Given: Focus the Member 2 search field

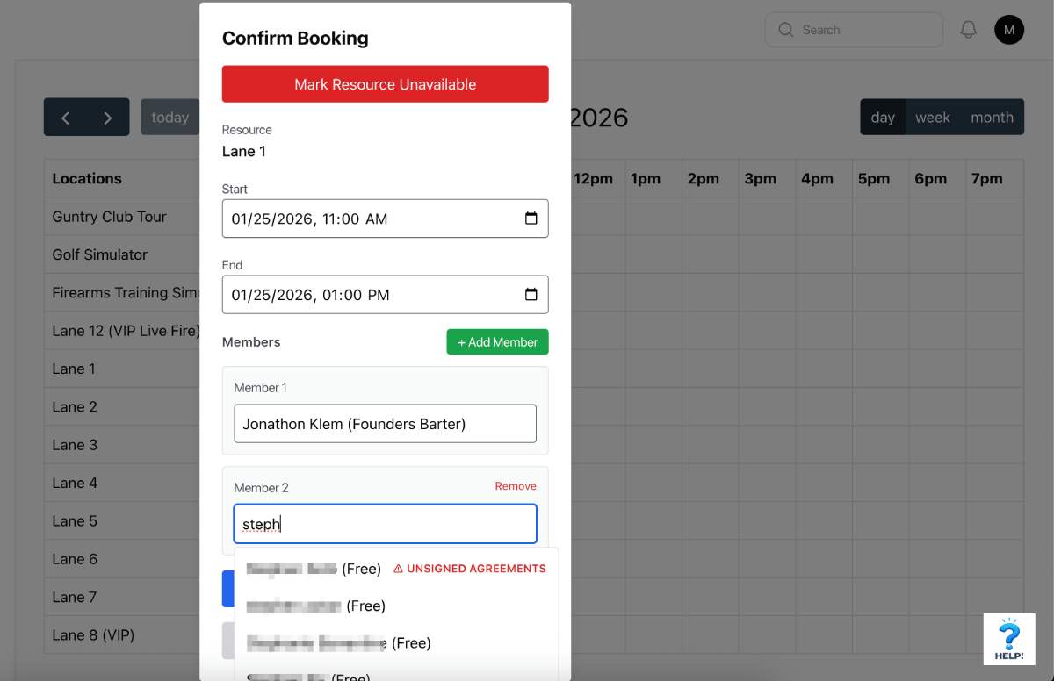Looking at the screenshot, I should point(385,524).
